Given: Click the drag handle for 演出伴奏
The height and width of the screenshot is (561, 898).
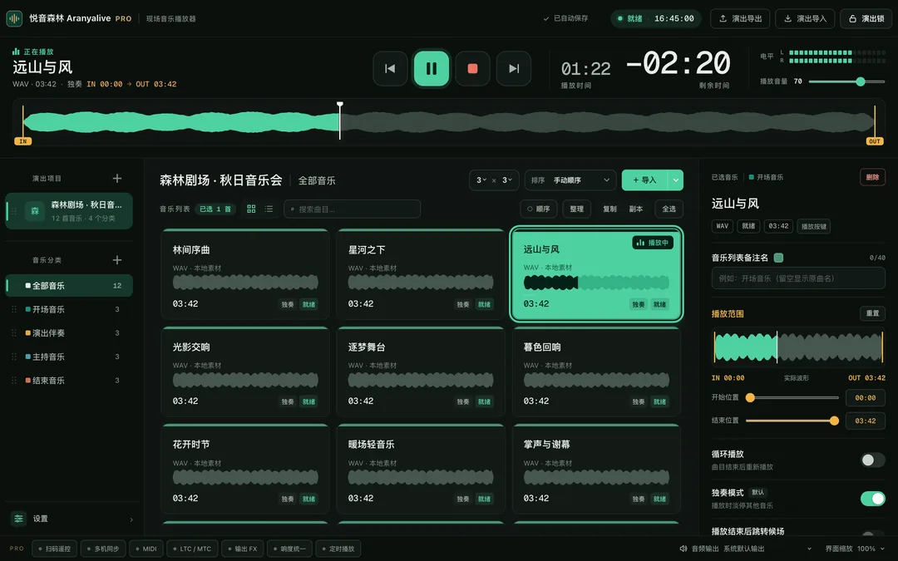Looking at the screenshot, I should 14,333.
